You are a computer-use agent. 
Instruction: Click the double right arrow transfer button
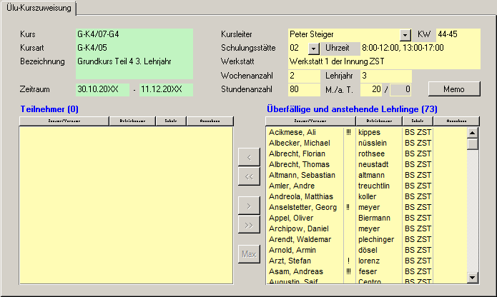pos(248,226)
